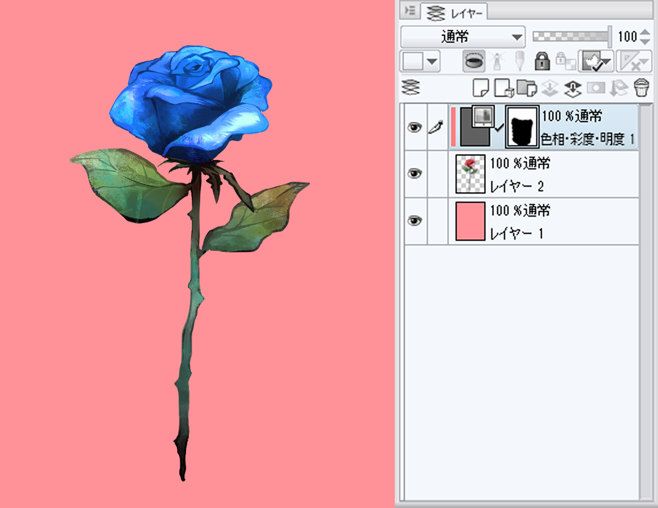658x508 pixels.
Task: Open the palette color dropdown
Action: click(420, 61)
